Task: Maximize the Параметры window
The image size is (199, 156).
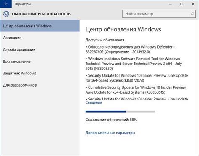Action: 181,4
